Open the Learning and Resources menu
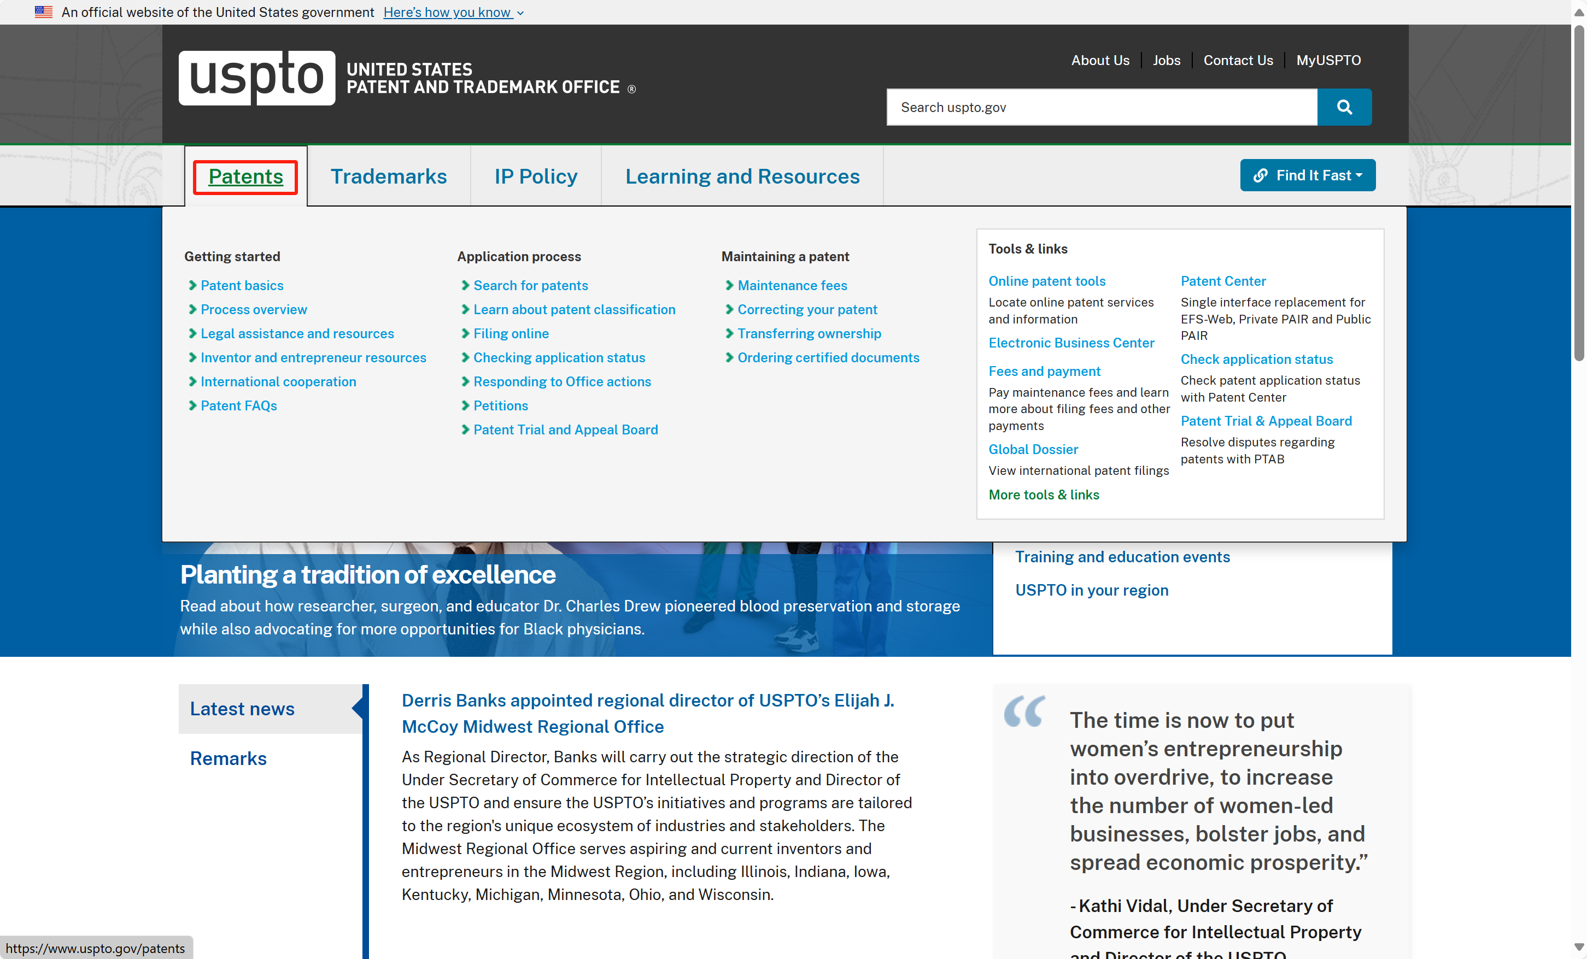This screenshot has width=1587, height=959. pyautogui.click(x=742, y=176)
